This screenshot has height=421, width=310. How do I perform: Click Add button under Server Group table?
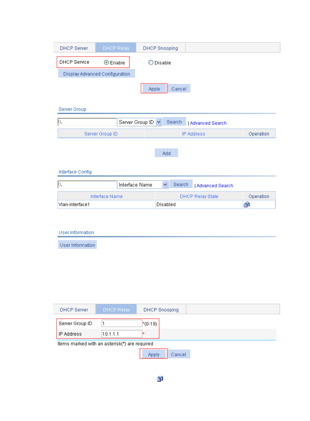click(x=166, y=153)
